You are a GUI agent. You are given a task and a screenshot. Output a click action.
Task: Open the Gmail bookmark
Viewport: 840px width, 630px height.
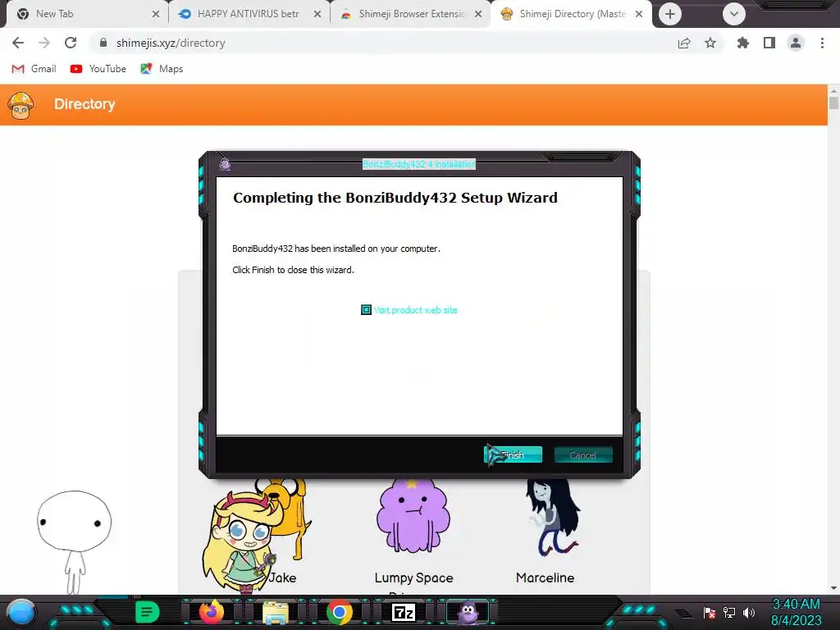[x=34, y=69]
